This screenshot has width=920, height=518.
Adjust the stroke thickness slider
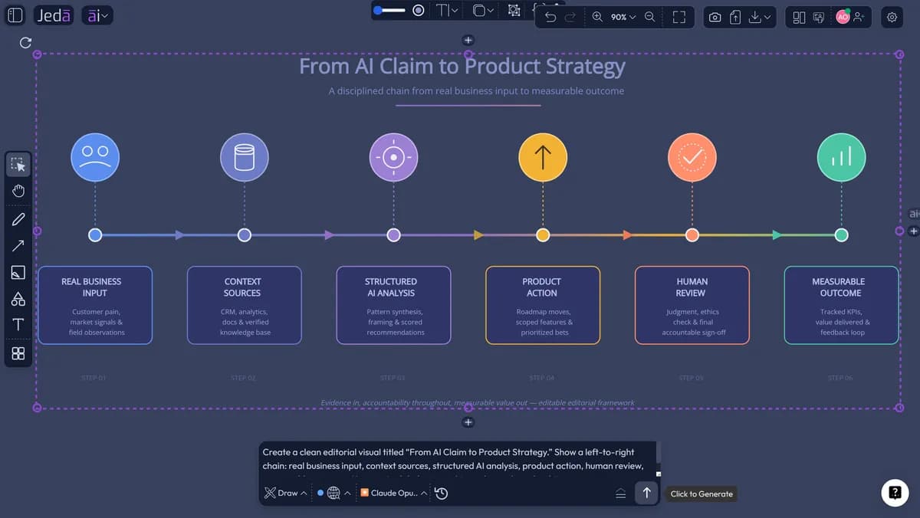coord(390,10)
